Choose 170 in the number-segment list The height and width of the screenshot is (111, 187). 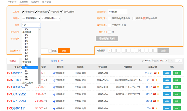pos(30,85)
